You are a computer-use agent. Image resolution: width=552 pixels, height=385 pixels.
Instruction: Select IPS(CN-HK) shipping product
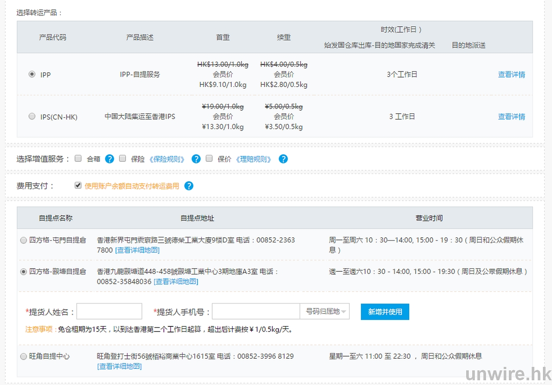coord(32,116)
